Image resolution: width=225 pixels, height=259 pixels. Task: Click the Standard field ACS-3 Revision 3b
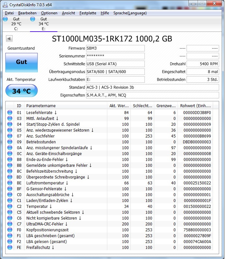152,87
